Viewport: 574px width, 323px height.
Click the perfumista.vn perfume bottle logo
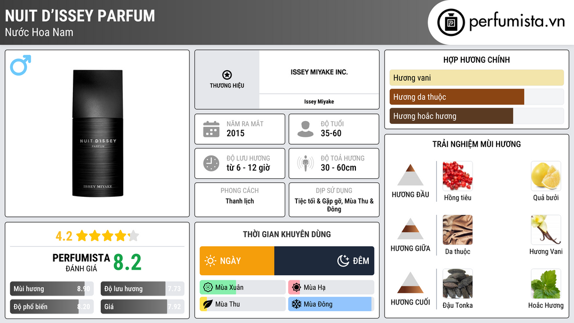pyautogui.click(x=450, y=22)
